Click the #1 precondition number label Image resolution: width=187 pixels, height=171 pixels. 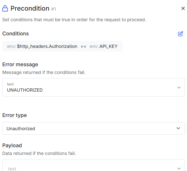(x=53, y=9)
